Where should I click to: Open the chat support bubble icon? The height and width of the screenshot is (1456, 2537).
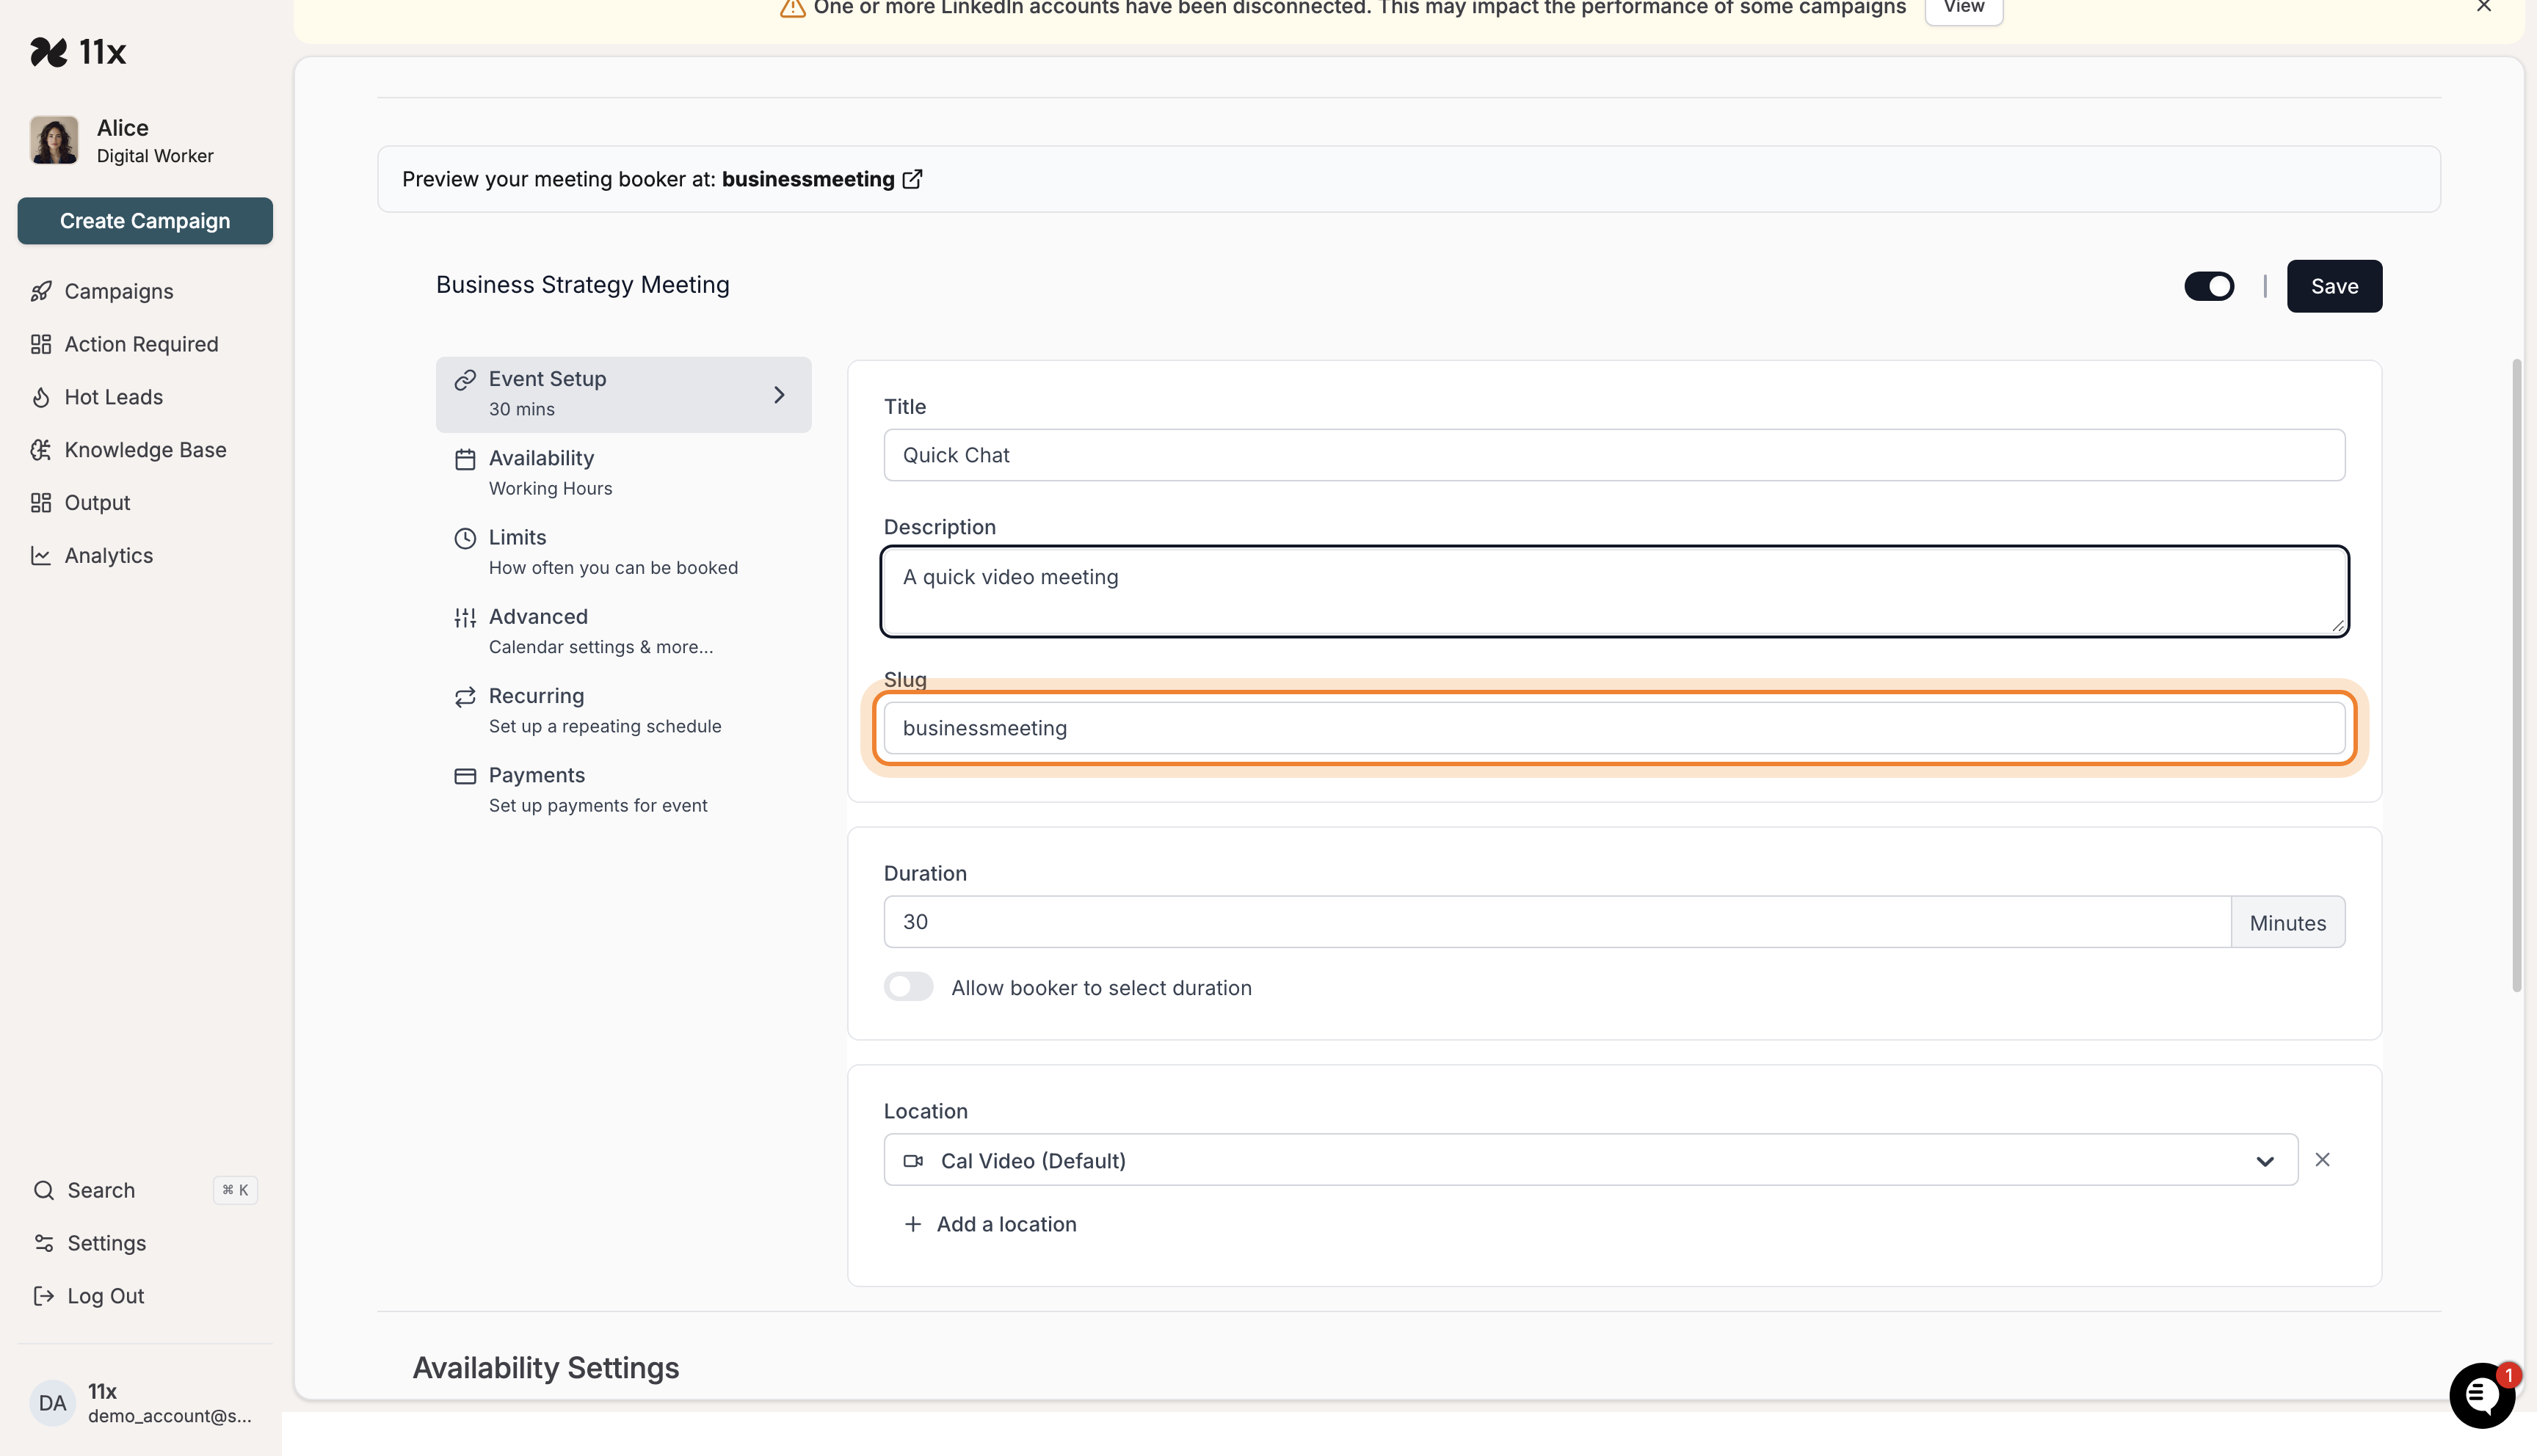(x=2481, y=1396)
